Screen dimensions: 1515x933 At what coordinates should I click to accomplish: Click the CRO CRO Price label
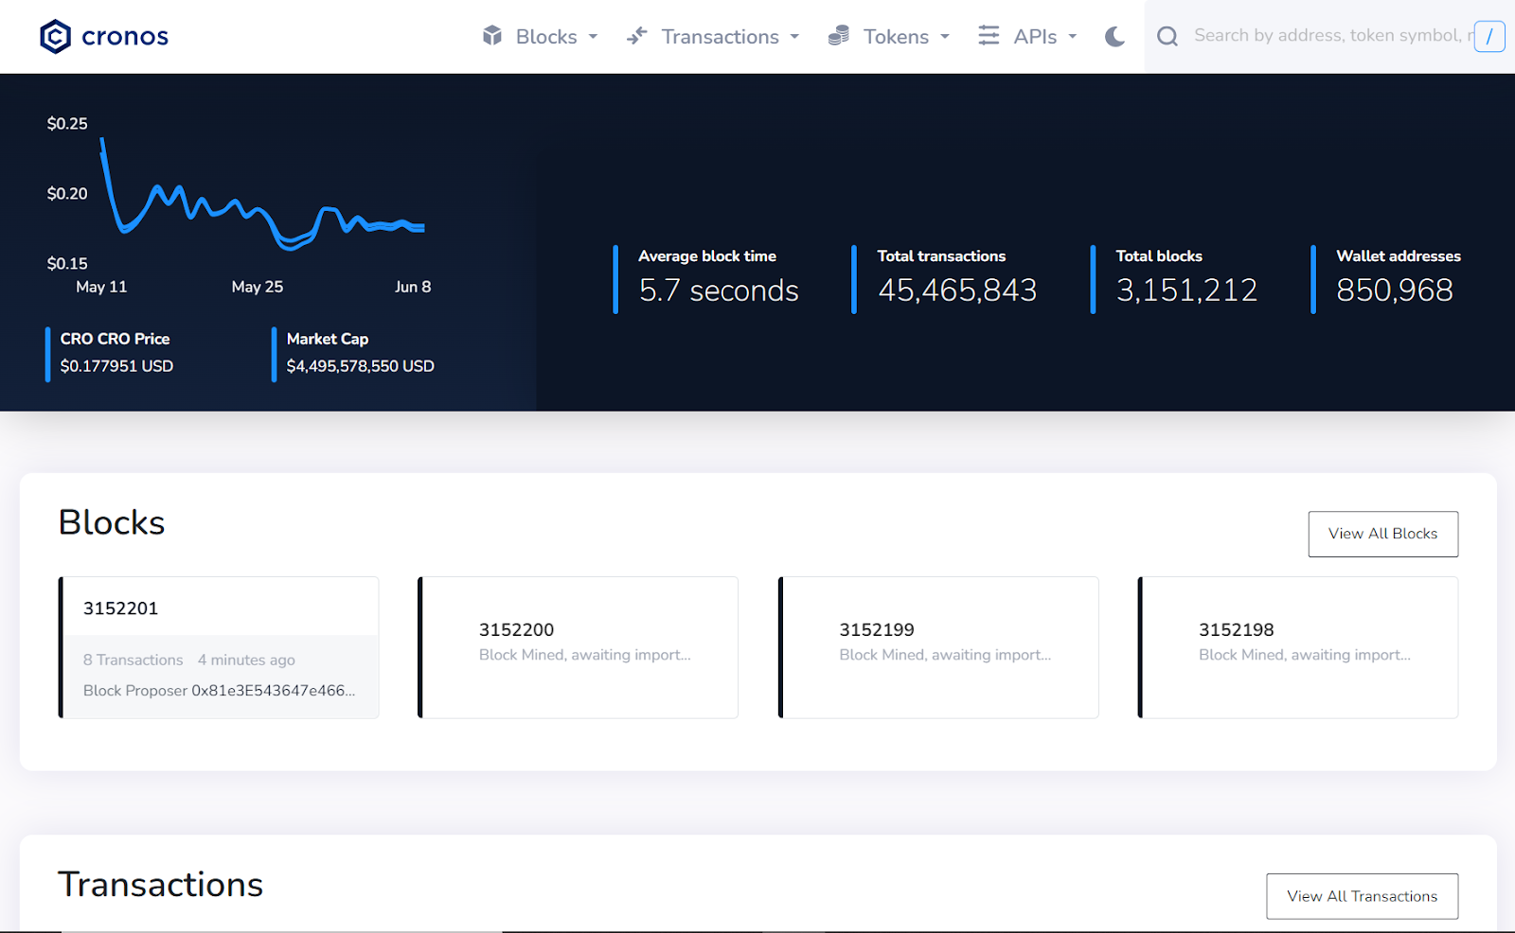tap(116, 339)
